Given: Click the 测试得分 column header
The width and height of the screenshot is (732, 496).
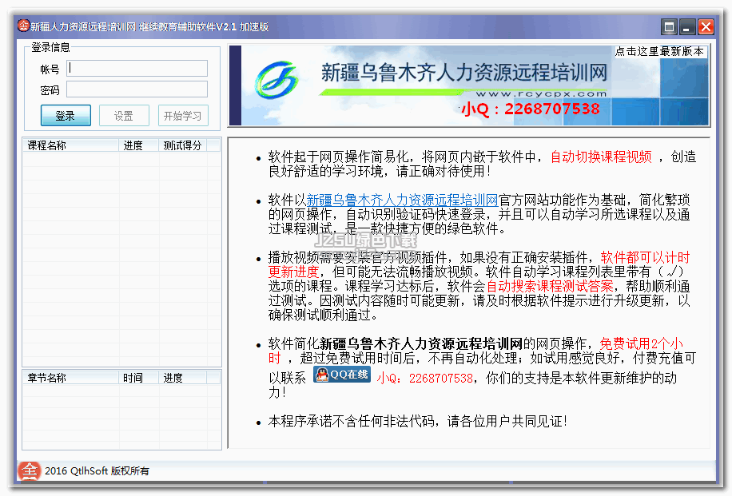Looking at the screenshot, I should [182, 145].
